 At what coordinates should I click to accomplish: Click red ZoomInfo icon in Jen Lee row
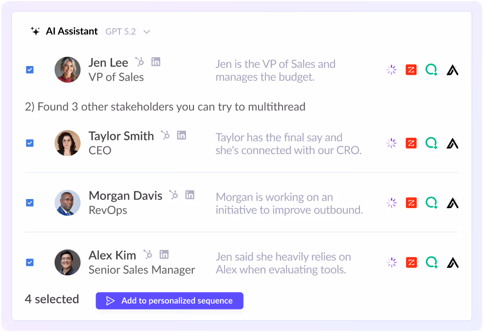point(411,70)
